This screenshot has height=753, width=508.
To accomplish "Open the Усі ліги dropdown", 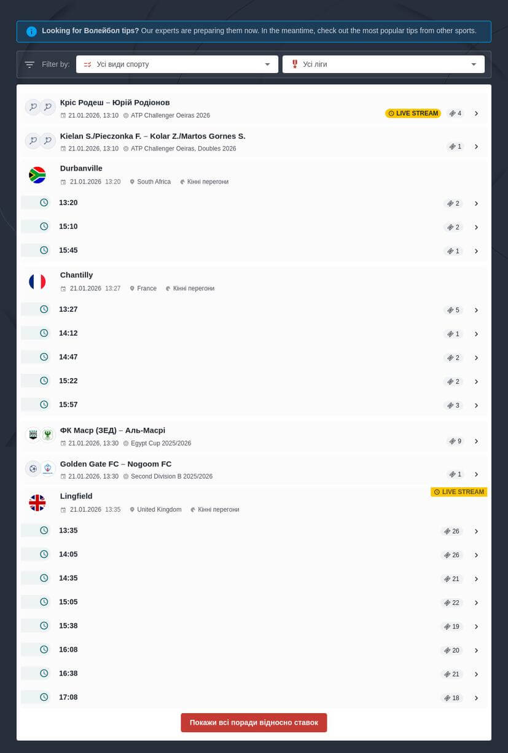I will pyautogui.click(x=383, y=64).
